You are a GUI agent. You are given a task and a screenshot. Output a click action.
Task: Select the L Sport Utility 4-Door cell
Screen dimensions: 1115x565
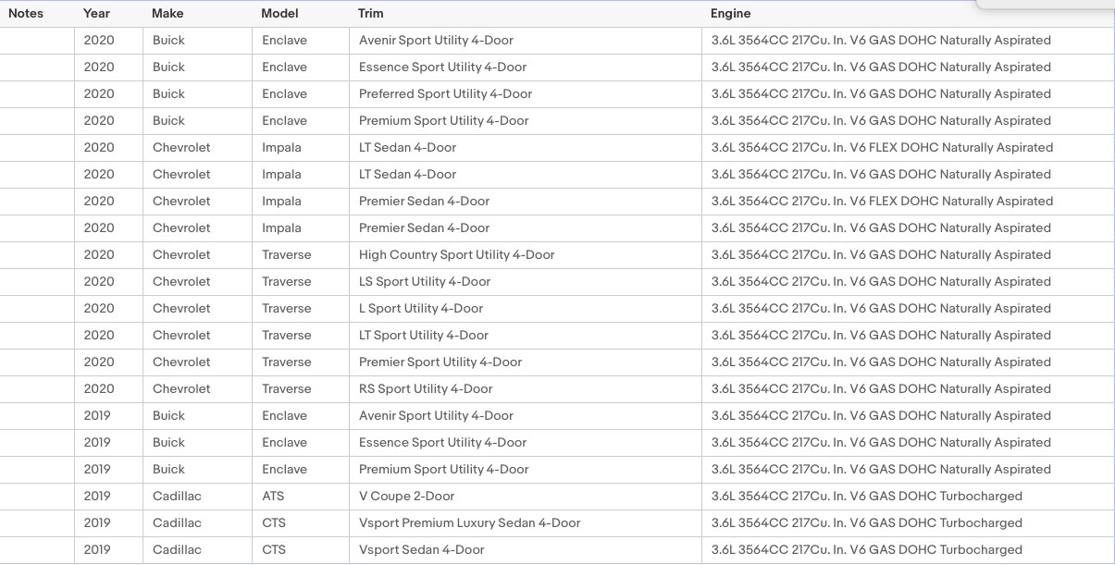coord(526,309)
